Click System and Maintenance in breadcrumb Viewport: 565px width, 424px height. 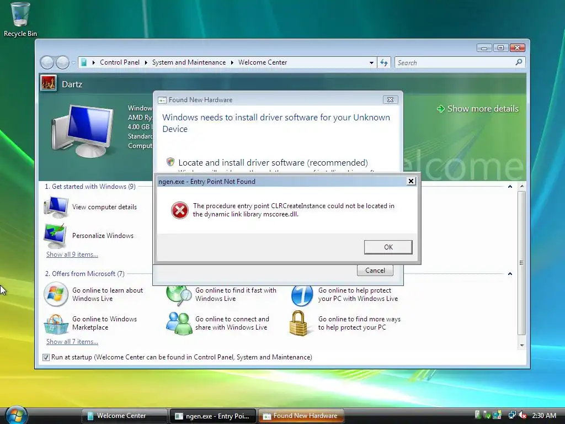point(189,62)
